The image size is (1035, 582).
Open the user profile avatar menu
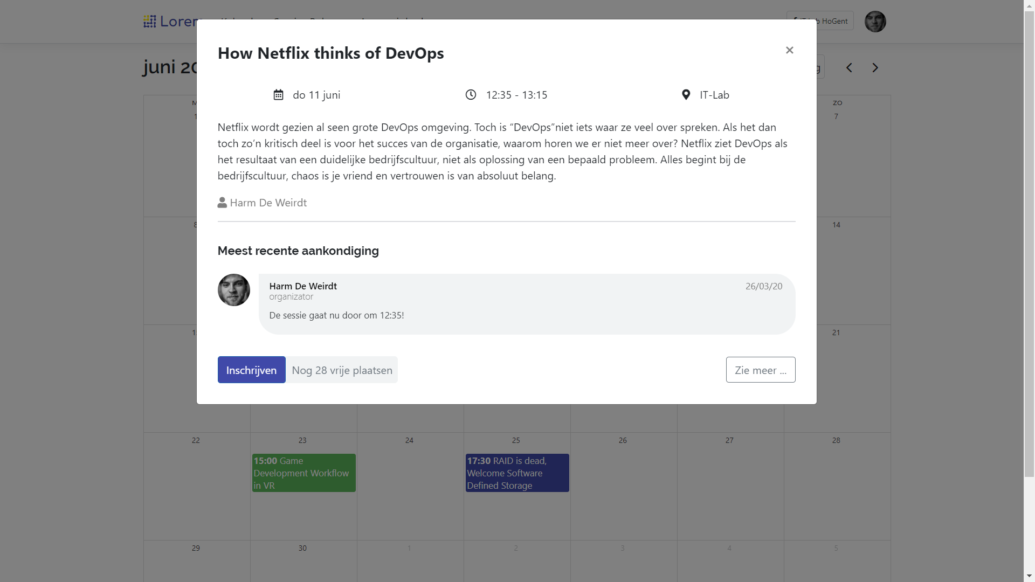point(875,22)
